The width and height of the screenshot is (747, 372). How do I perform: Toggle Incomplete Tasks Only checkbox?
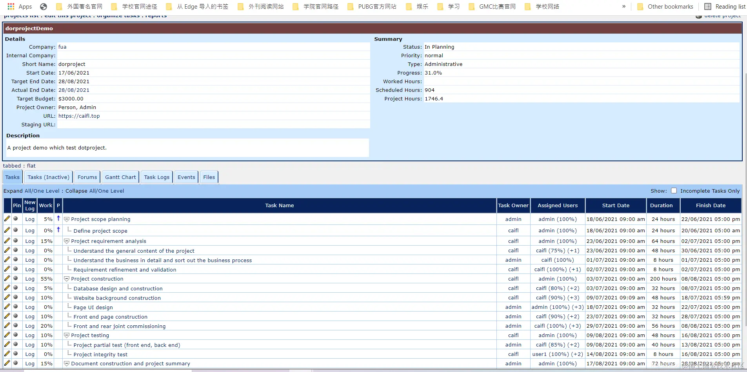tap(674, 191)
